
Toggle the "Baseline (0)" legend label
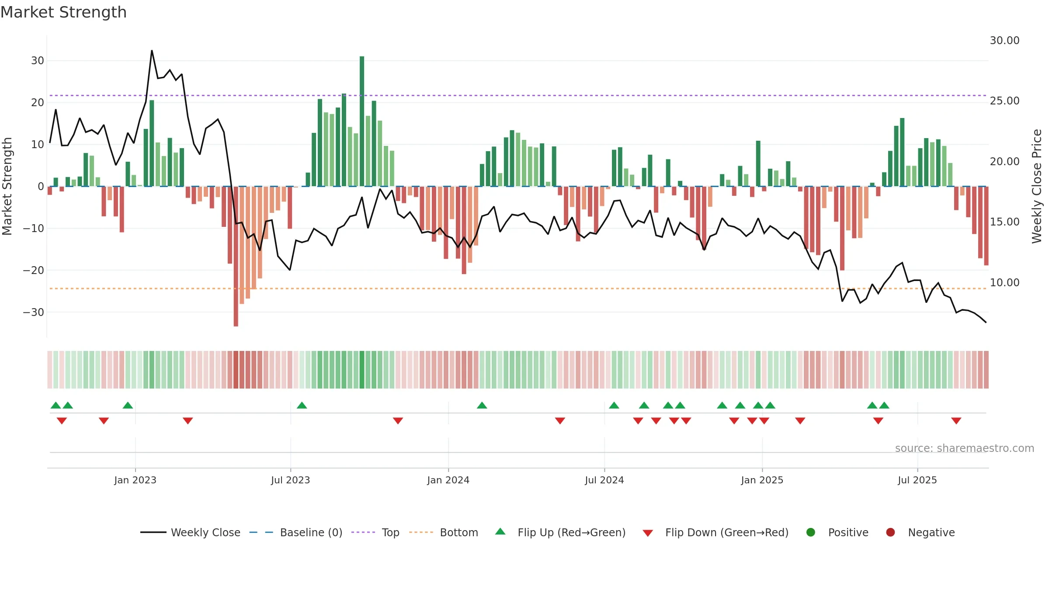coord(311,533)
